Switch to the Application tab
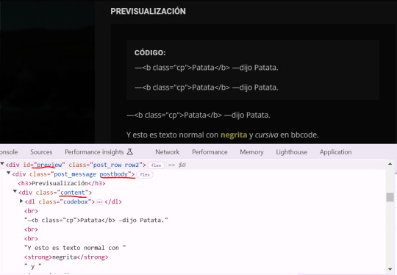 (x=335, y=152)
